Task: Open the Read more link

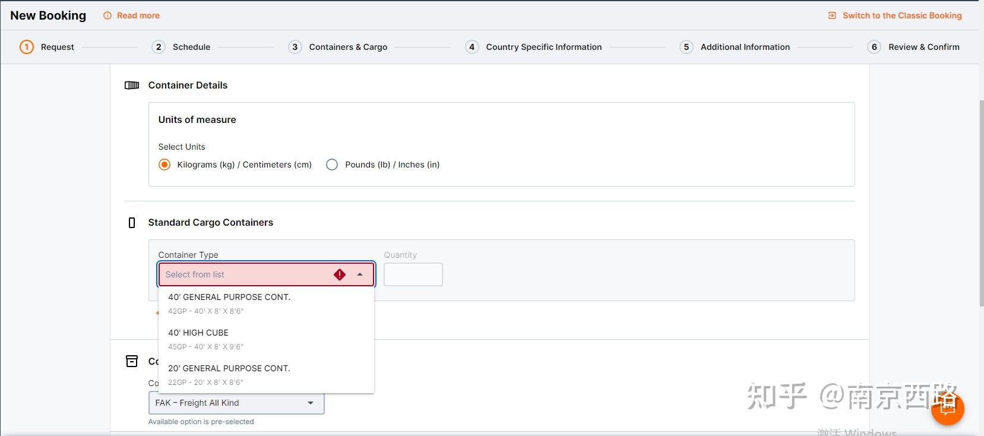Action: tap(138, 15)
